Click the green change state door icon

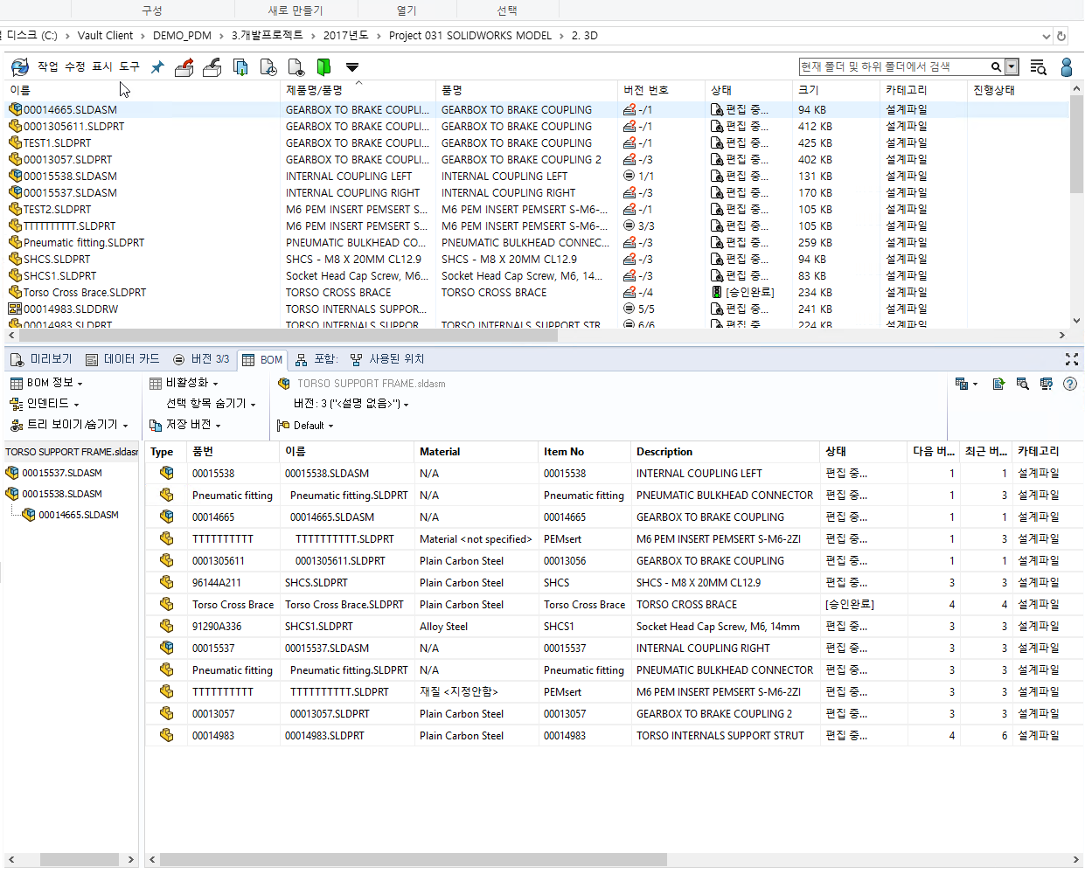(323, 67)
